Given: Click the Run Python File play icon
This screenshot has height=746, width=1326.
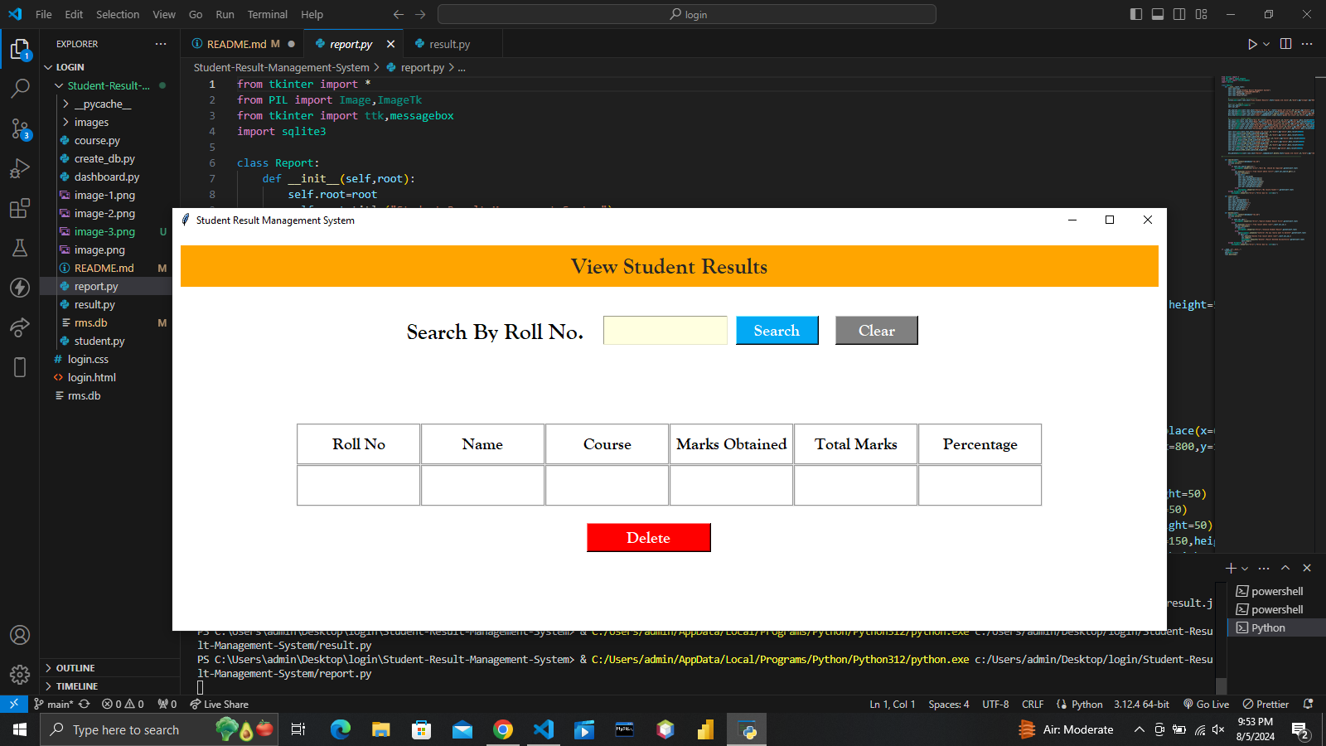Looking at the screenshot, I should pyautogui.click(x=1252, y=44).
